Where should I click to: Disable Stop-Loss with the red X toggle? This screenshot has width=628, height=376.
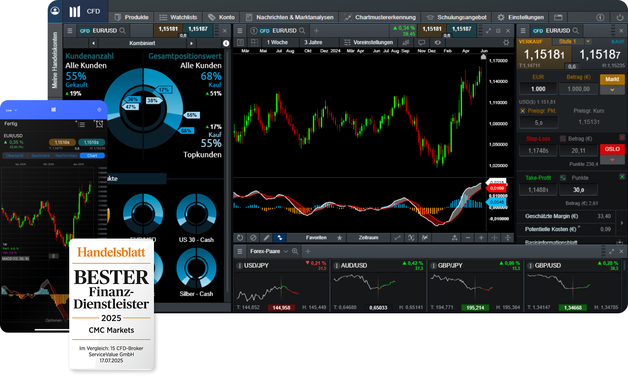(622, 138)
